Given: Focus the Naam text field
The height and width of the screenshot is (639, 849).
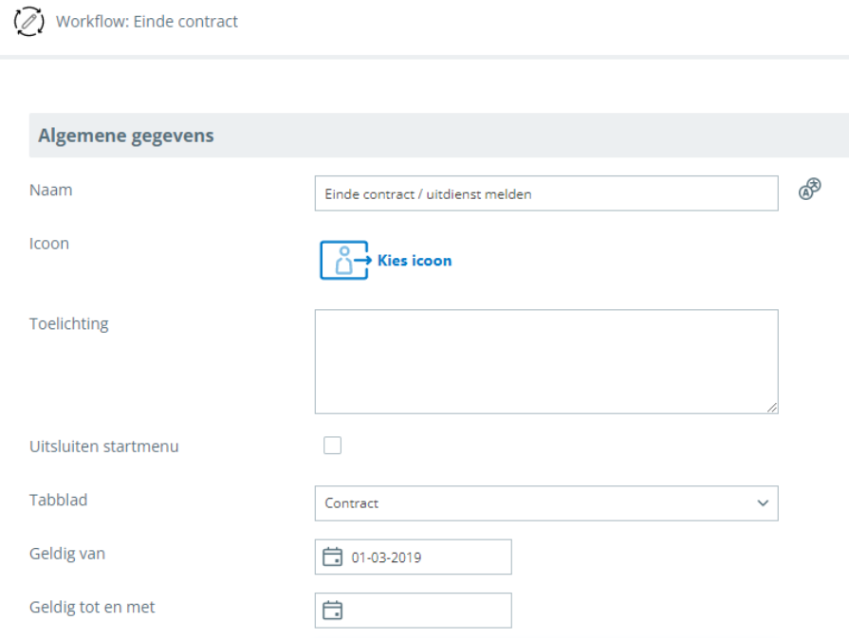Looking at the screenshot, I should pos(545,193).
